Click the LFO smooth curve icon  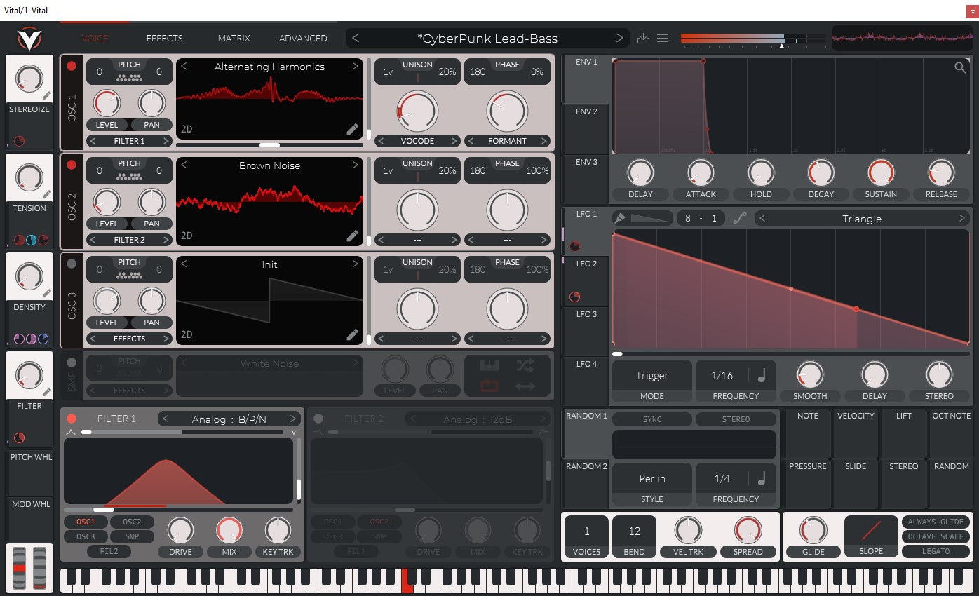pyautogui.click(x=739, y=219)
